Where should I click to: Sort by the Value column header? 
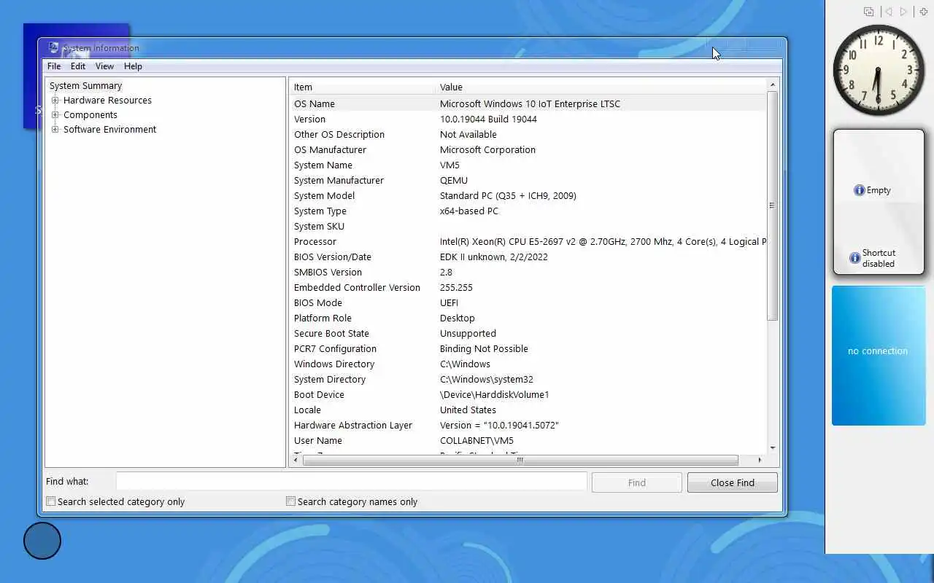(601, 87)
